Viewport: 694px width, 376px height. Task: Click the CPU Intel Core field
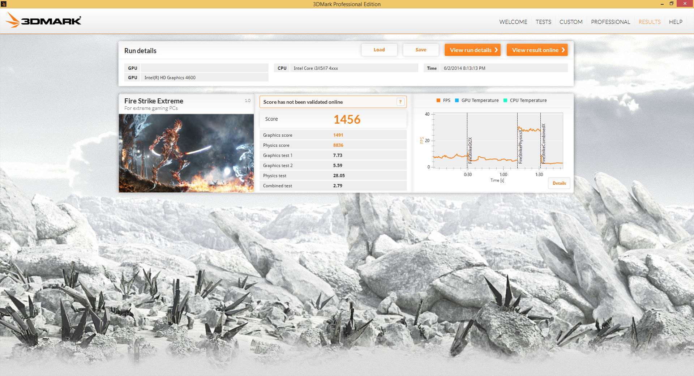click(354, 68)
